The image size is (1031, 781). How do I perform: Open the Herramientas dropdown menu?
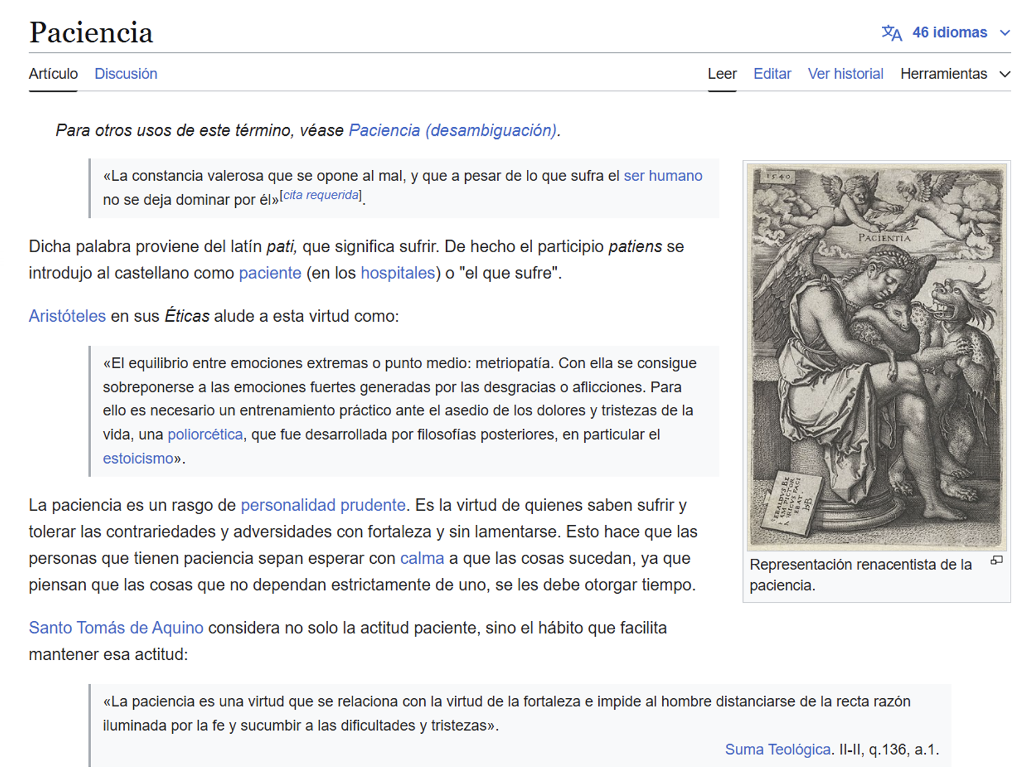pos(954,74)
